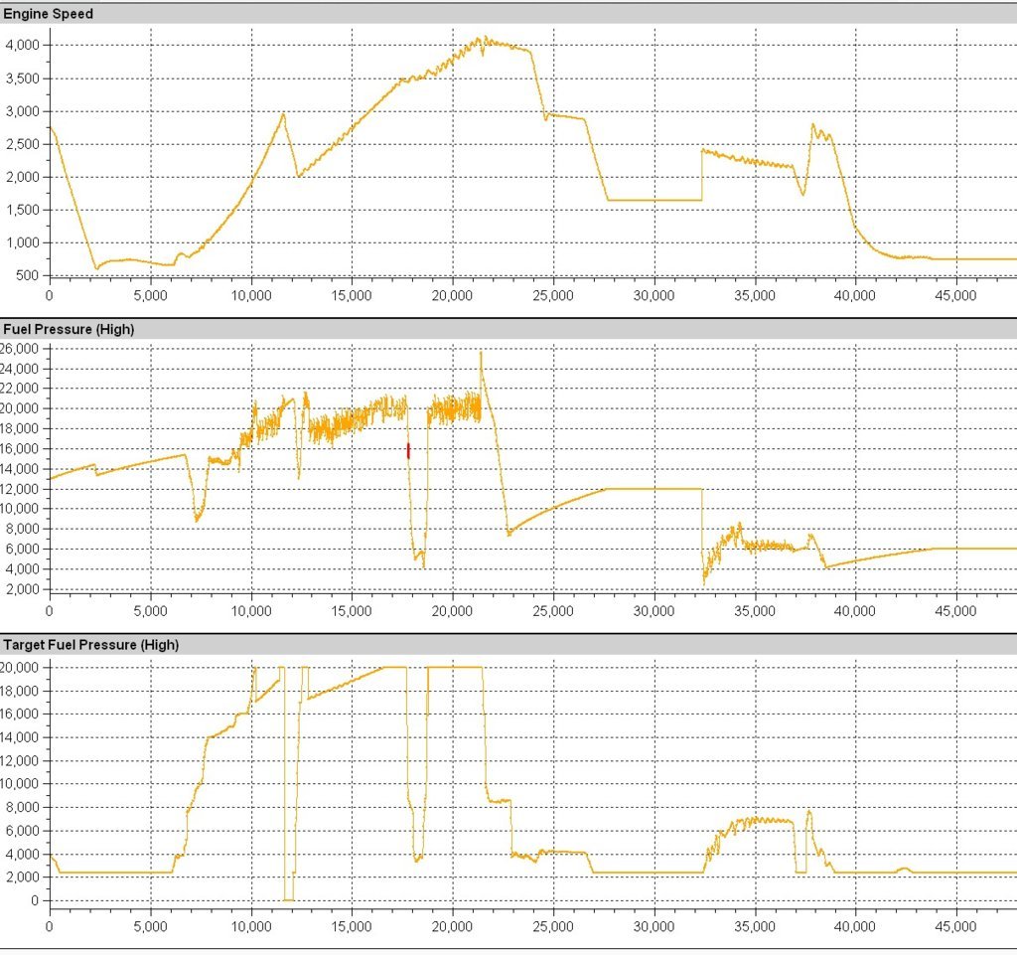The height and width of the screenshot is (955, 1017).
Task: Click the 35,000 x-axis label under Engine Speed
Action: click(x=755, y=296)
